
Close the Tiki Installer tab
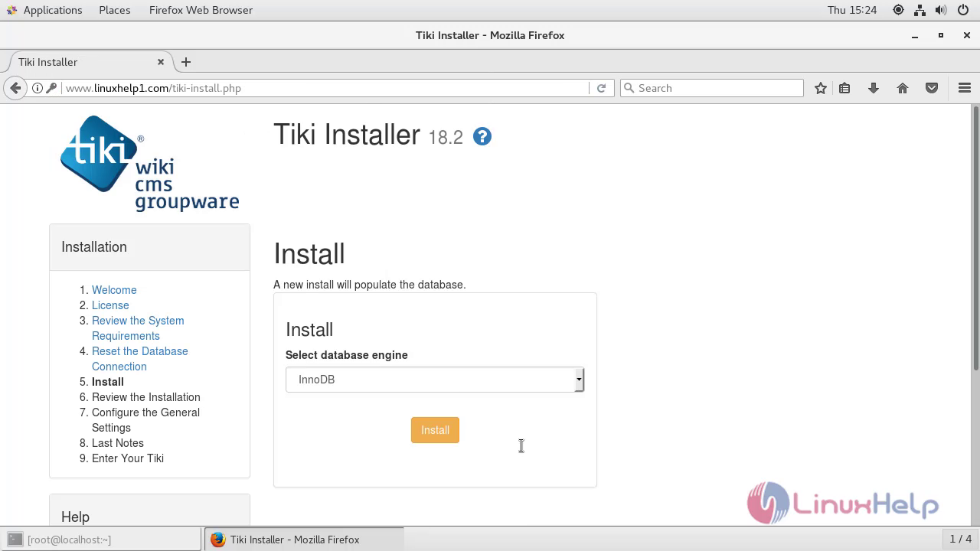(161, 62)
